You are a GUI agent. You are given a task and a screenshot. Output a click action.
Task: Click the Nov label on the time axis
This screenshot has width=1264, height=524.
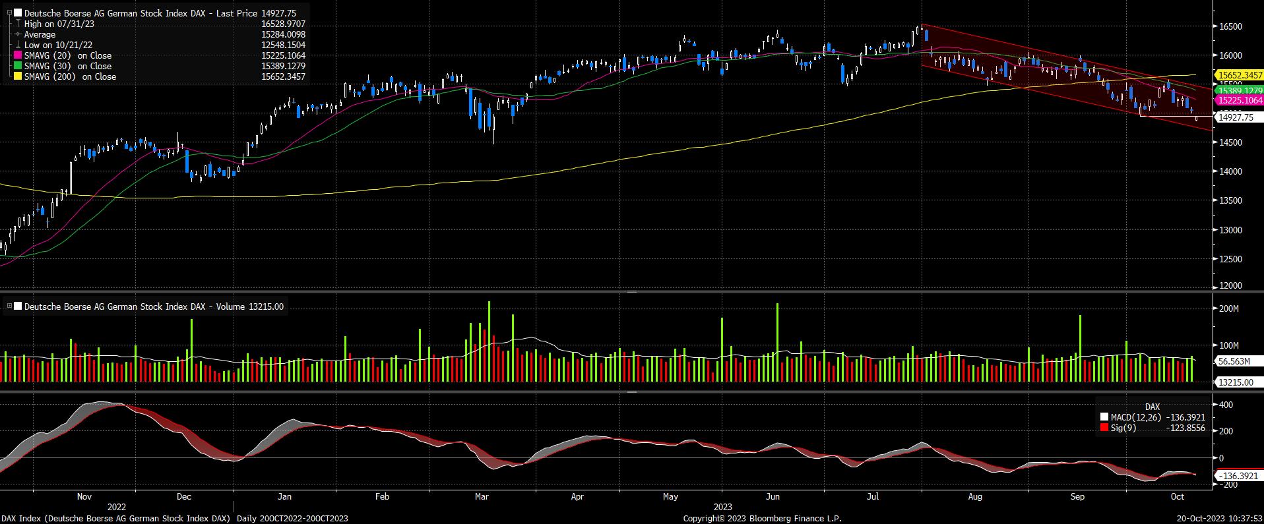(84, 497)
